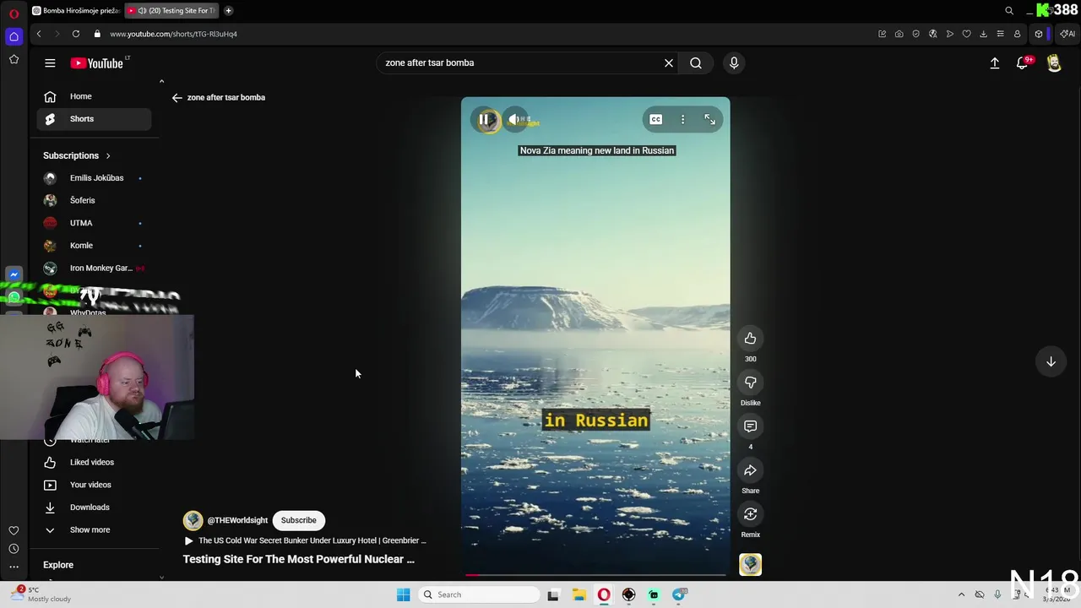This screenshot has height=608, width=1081.
Task: Share this Short
Action: (750, 470)
